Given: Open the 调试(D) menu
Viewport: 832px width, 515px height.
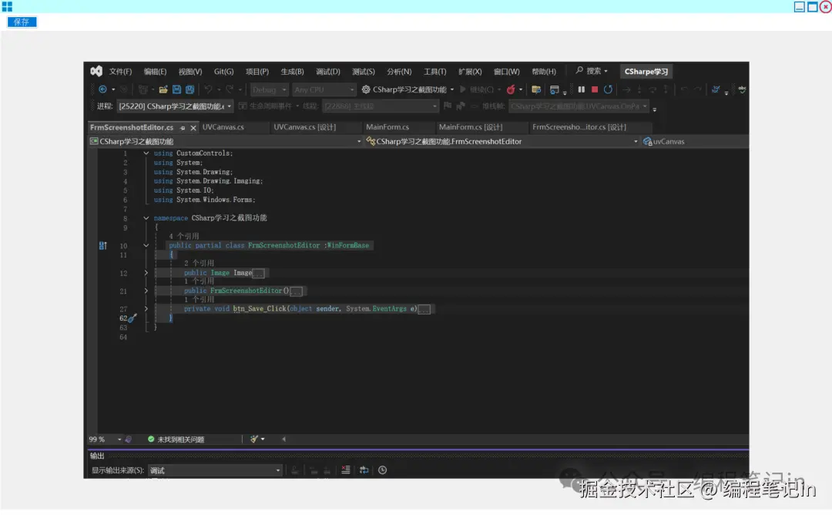Looking at the screenshot, I should point(328,72).
